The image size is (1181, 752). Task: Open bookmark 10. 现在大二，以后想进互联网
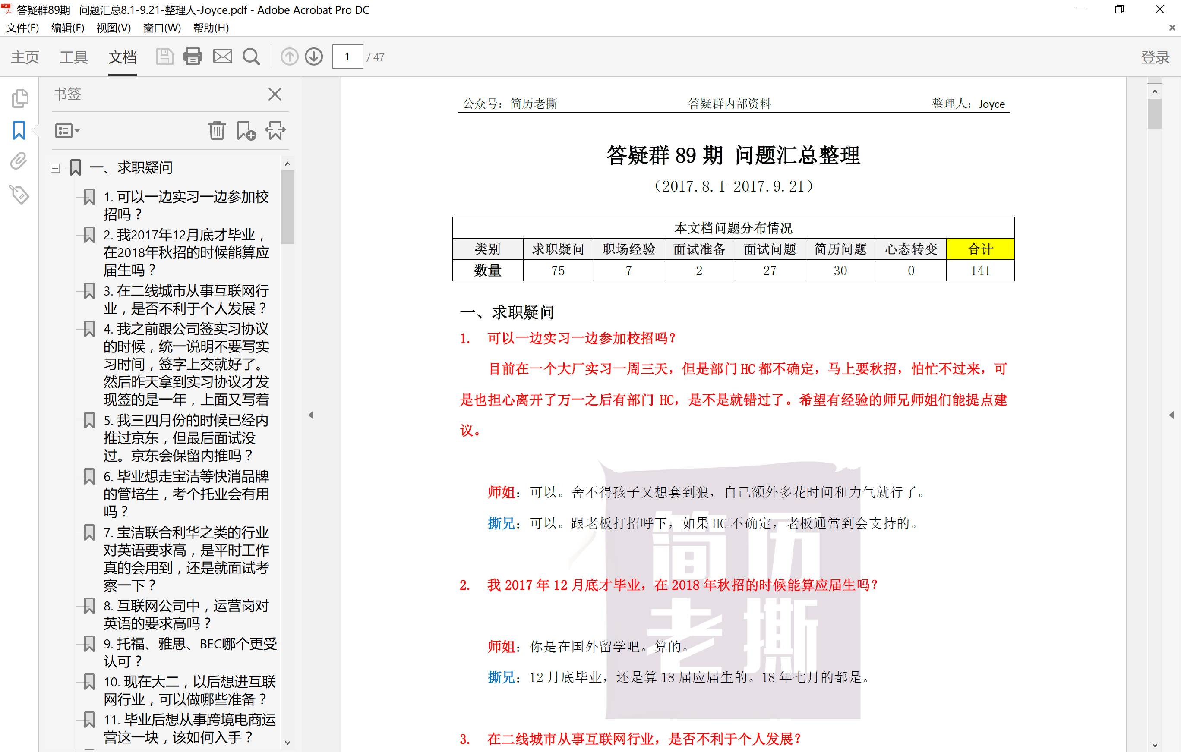190,690
